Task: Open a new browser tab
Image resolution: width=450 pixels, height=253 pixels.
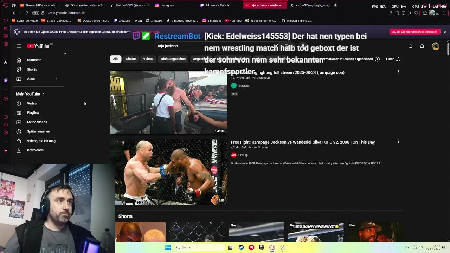Action: tap(335, 5)
